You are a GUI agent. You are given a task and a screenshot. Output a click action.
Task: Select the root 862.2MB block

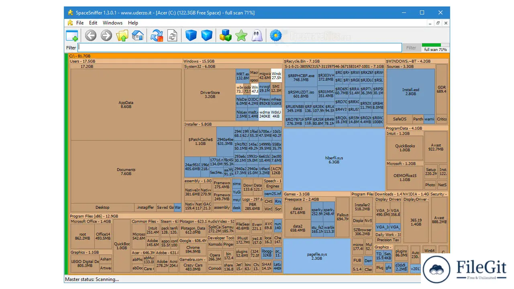pyautogui.click(x=83, y=236)
